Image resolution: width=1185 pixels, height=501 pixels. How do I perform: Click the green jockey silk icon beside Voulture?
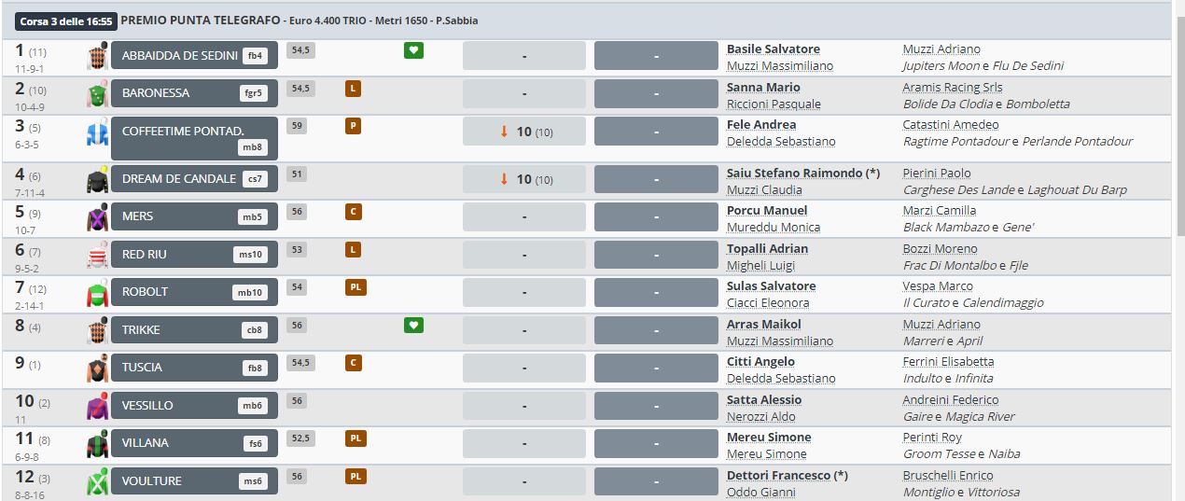coord(97,481)
